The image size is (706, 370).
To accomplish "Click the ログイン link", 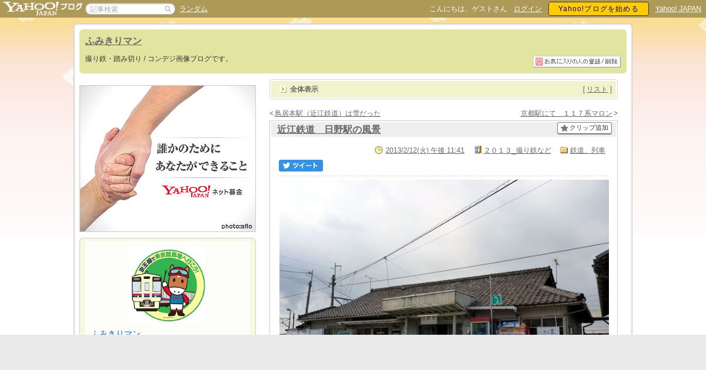I will [x=528, y=9].
